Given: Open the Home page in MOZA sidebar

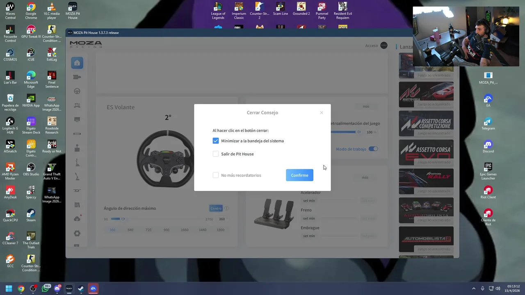Looking at the screenshot, I should 77,63.
